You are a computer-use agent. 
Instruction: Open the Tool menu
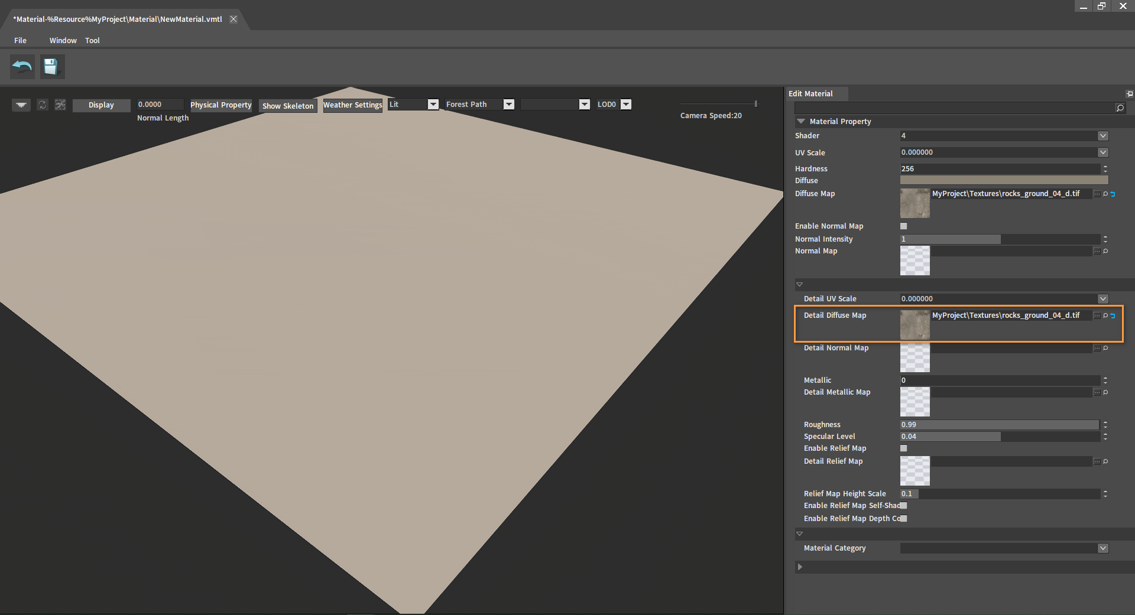(x=92, y=40)
